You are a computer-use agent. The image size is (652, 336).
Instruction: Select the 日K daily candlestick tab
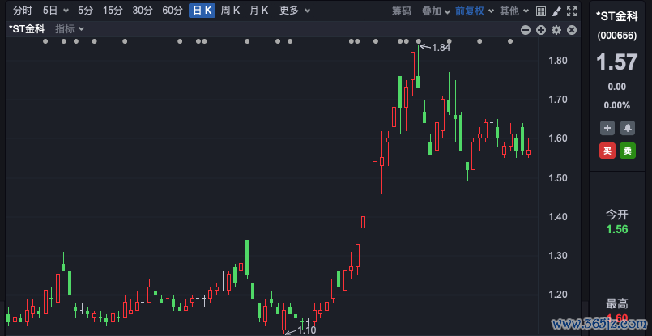tap(202, 11)
